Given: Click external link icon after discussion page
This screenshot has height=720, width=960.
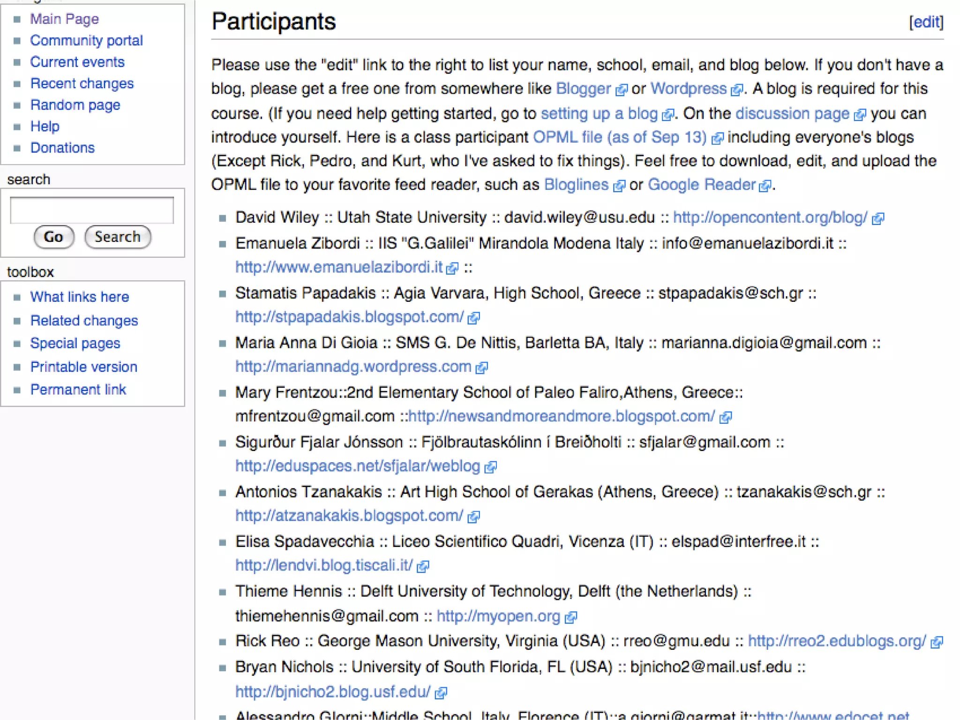Looking at the screenshot, I should 860,115.
